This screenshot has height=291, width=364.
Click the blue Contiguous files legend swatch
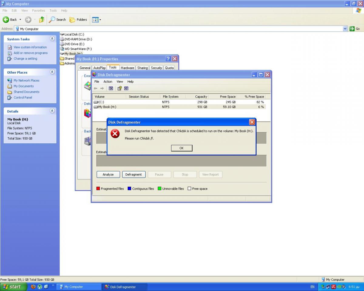[129, 189]
